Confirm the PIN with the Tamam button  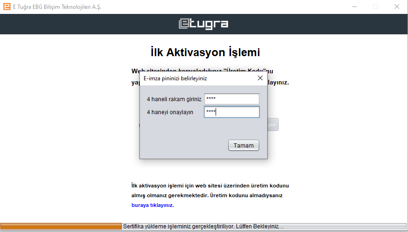[x=243, y=145]
